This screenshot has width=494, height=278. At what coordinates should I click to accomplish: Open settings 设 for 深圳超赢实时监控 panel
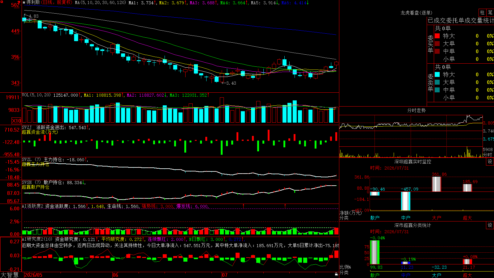pos(490,162)
